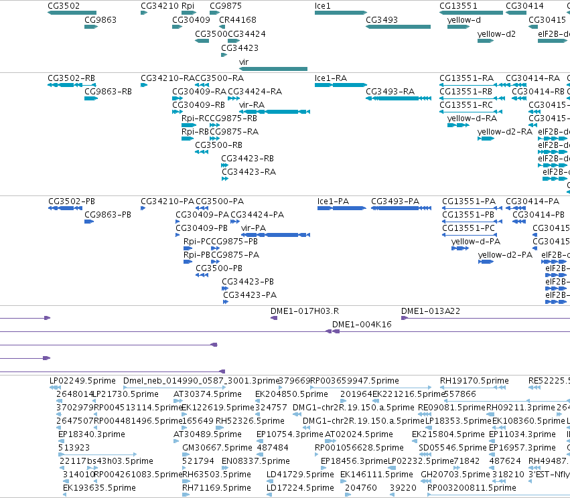The height and width of the screenshot is (498, 570).
Task: Open the CG3493 gene label
Action: click(x=382, y=20)
